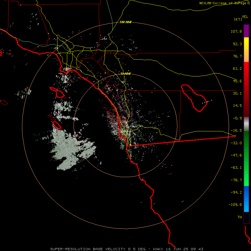Click the 100 NMI range ring label
The image size is (251, 251).
126,22
